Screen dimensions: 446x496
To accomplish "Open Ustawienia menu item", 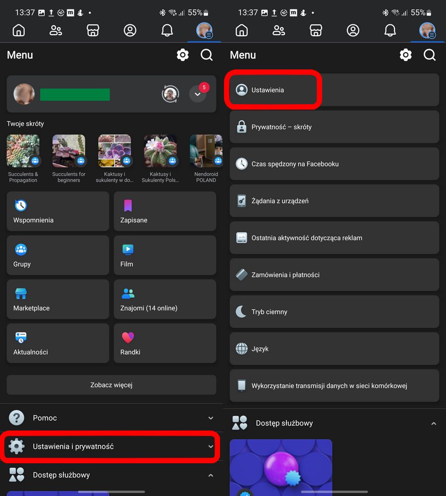I will [x=334, y=90].
